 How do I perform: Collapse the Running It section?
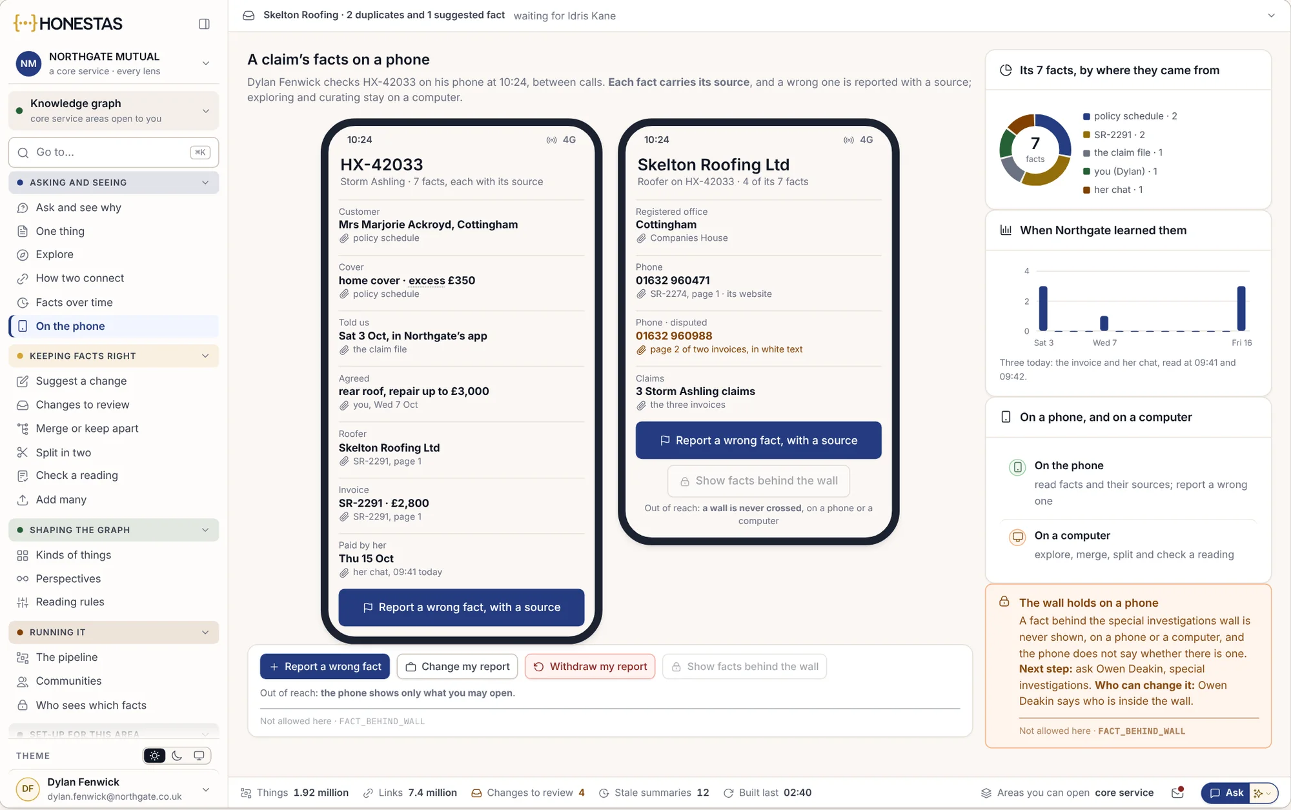pos(205,633)
